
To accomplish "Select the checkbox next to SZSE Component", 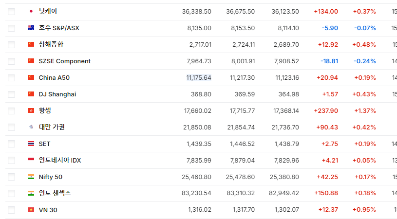I will [x=11, y=61].
